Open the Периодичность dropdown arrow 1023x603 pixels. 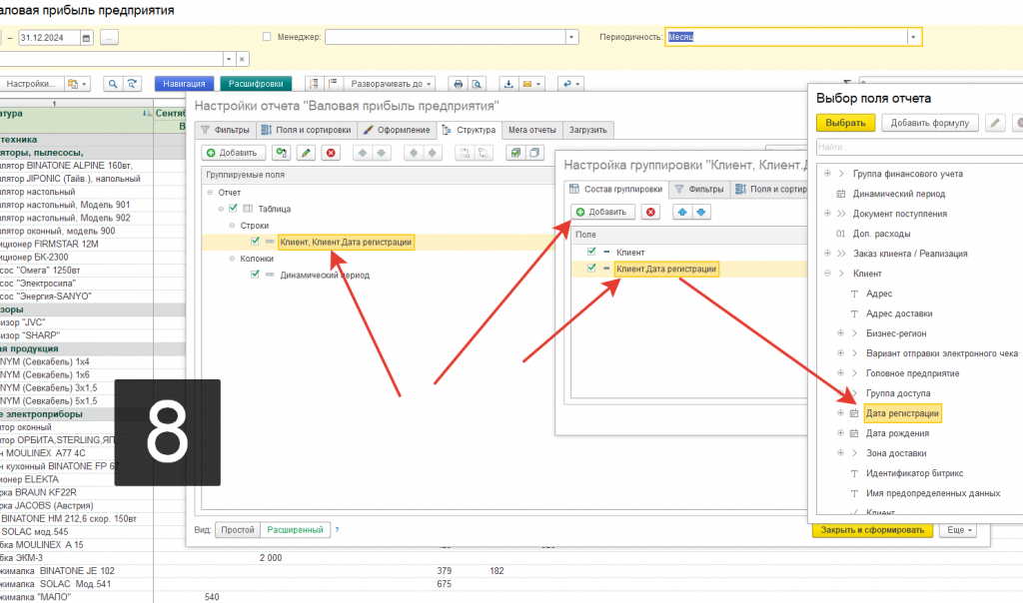[x=913, y=37]
